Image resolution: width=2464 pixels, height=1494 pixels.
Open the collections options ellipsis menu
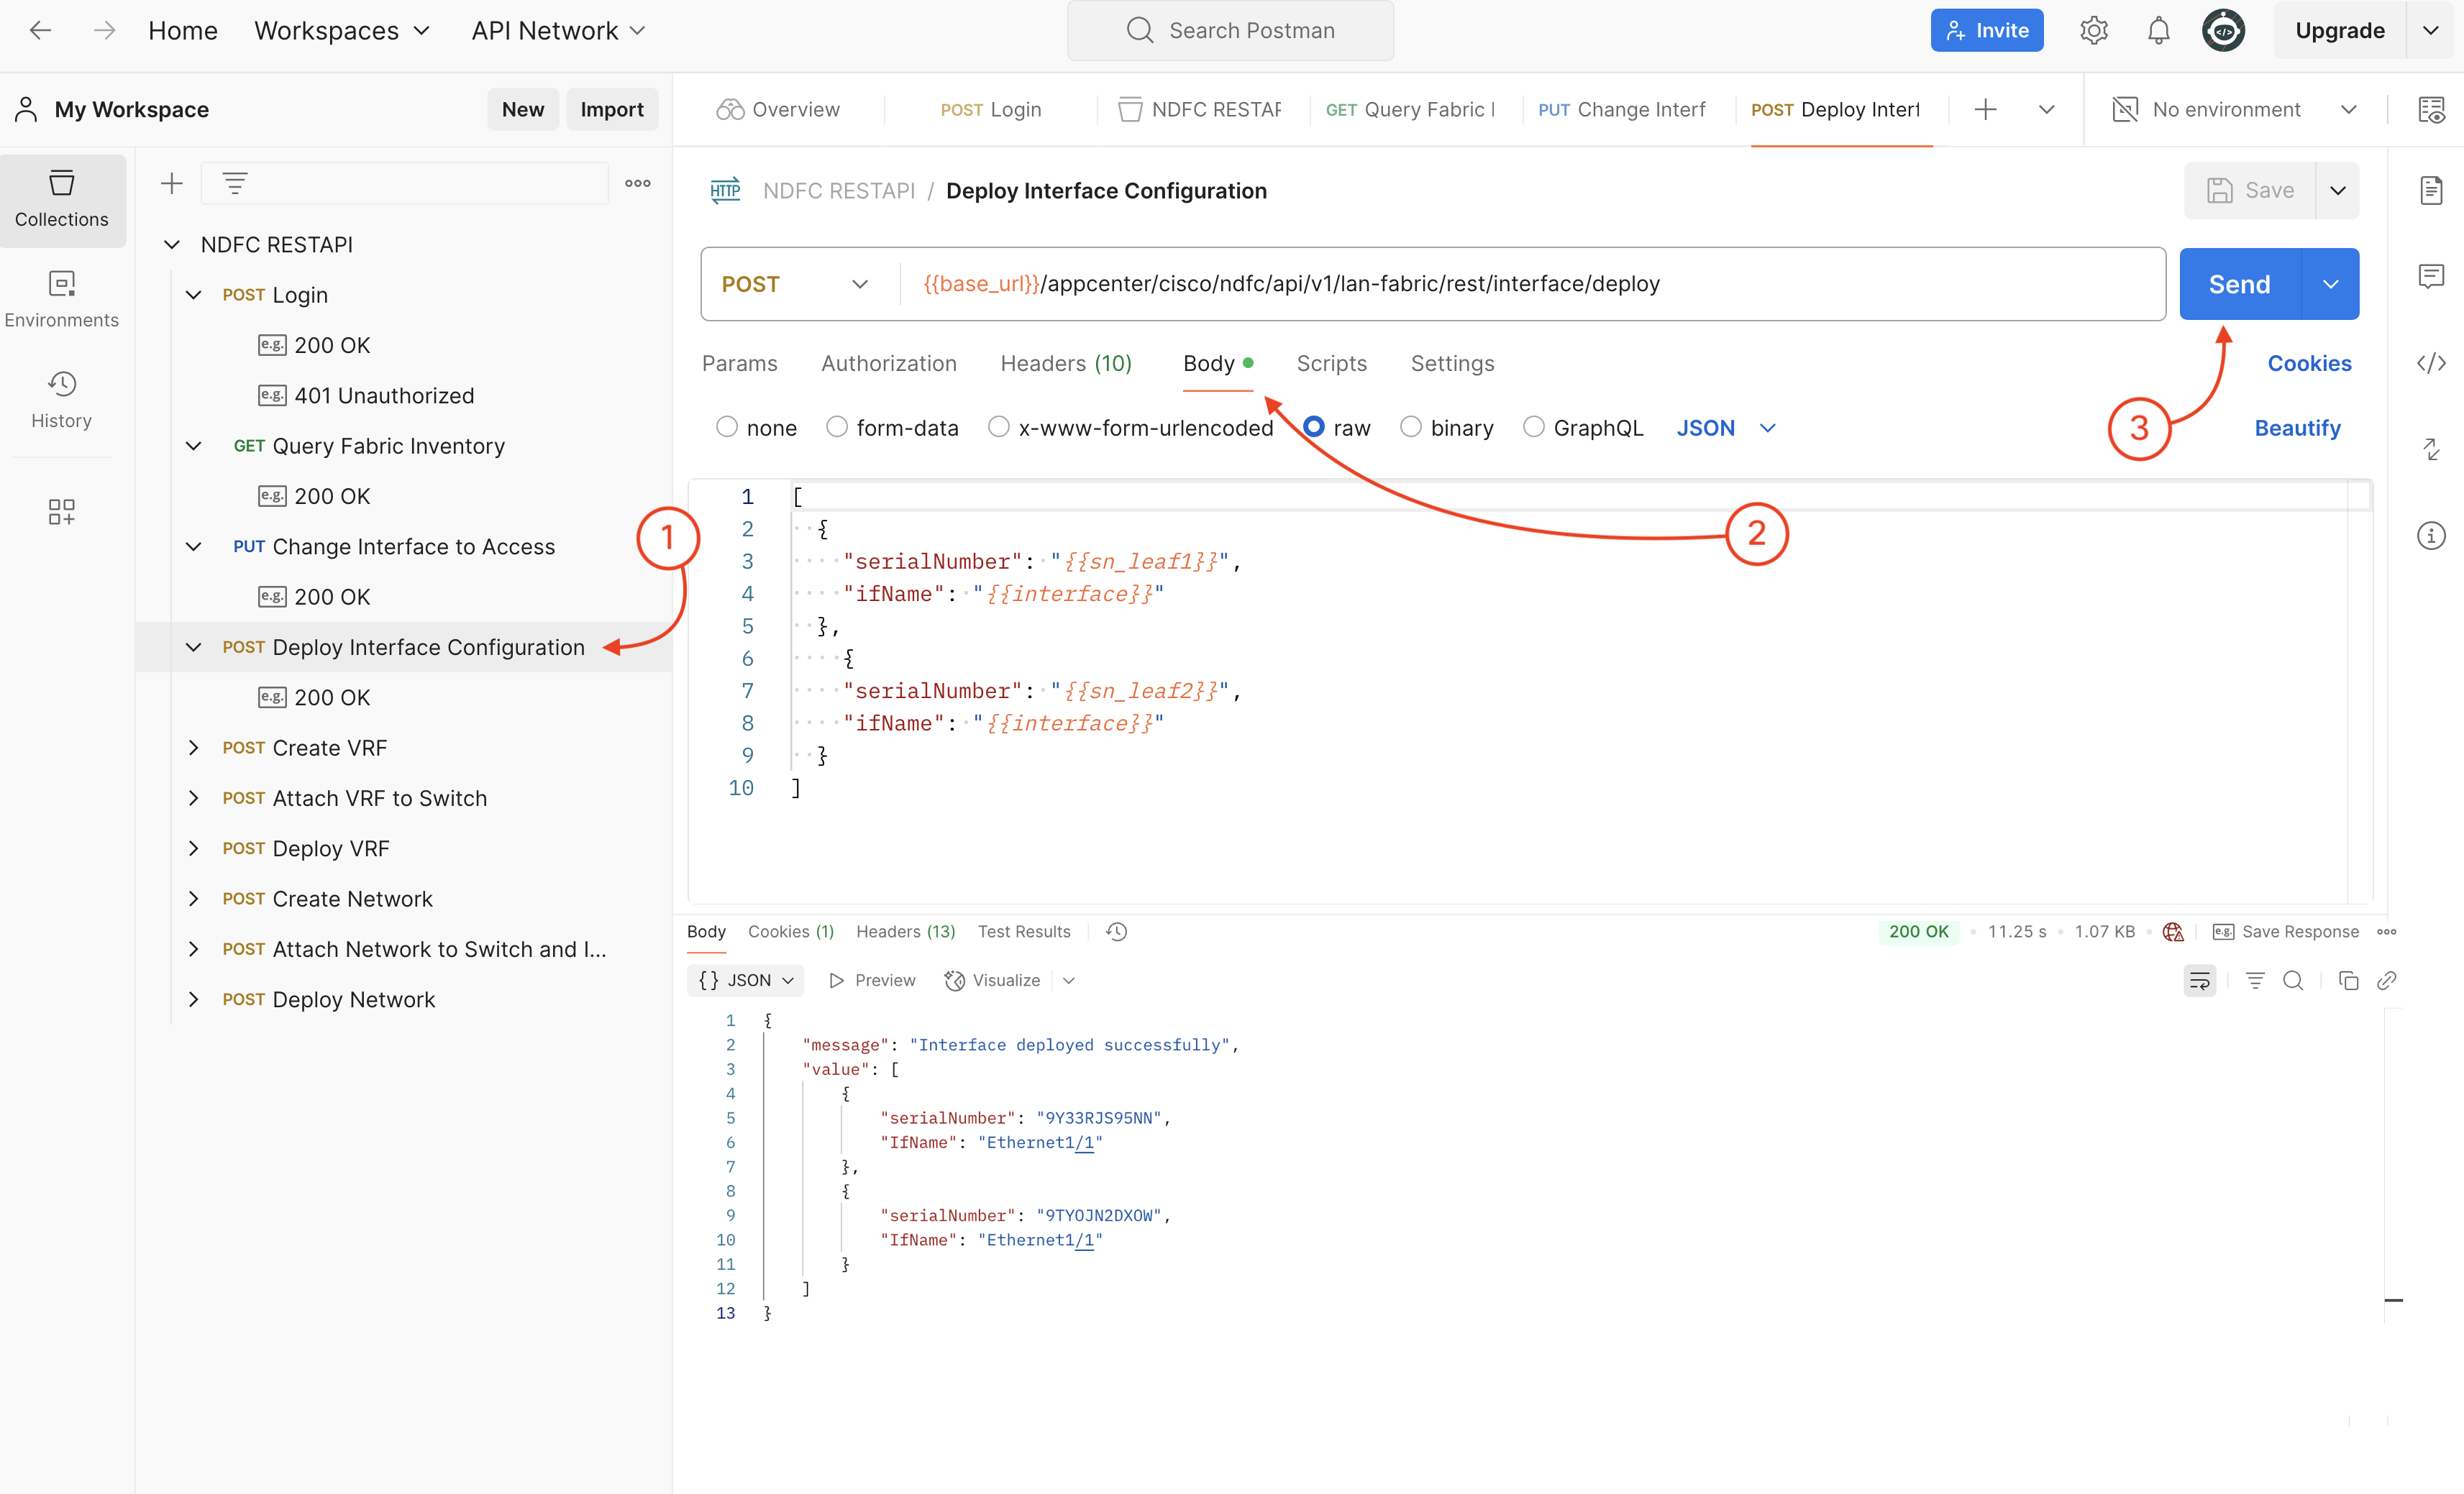click(x=638, y=183)
